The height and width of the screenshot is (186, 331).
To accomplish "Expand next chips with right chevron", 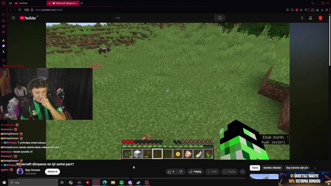I will 315,168.
